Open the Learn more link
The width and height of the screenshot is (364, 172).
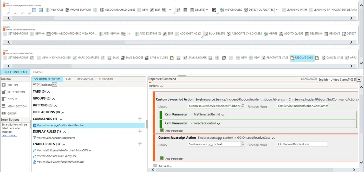coord(9,135)
